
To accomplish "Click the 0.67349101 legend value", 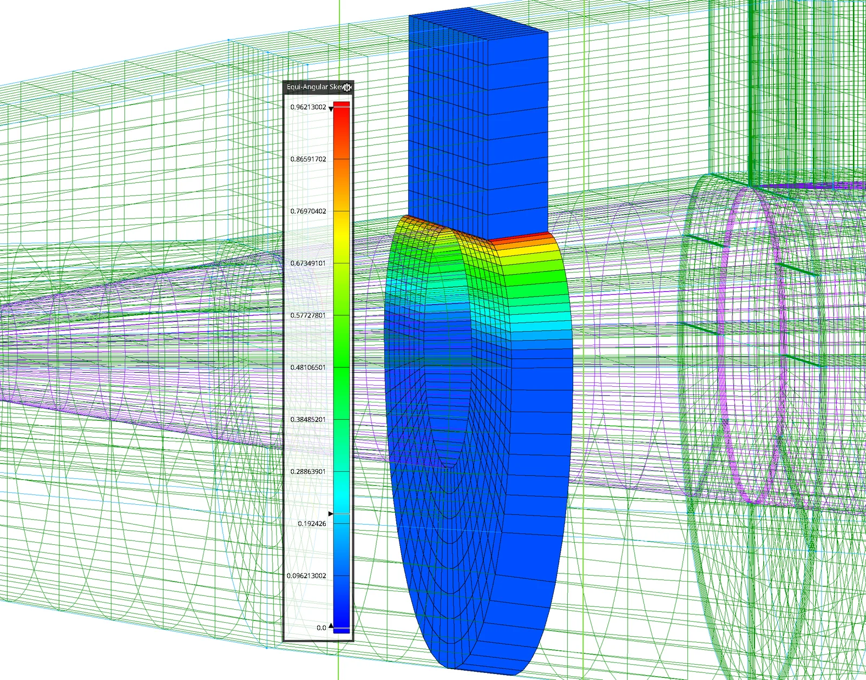I will 308,263.
